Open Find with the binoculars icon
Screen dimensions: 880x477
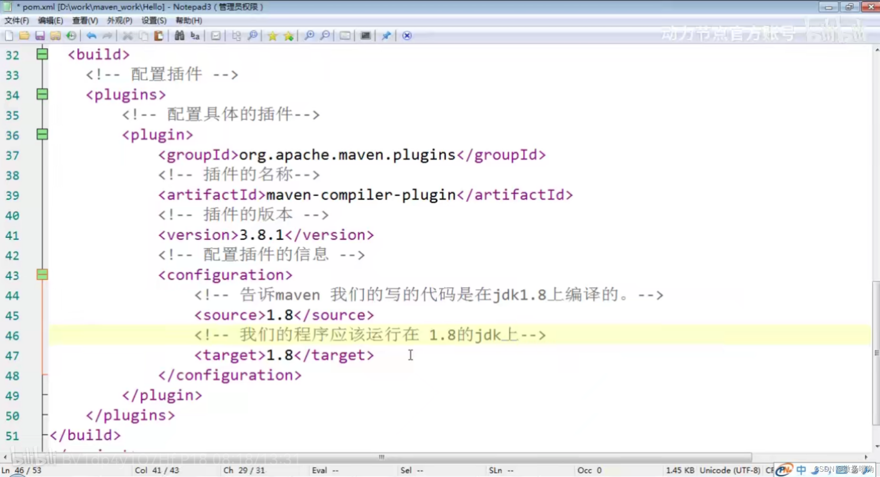point(179,36)
